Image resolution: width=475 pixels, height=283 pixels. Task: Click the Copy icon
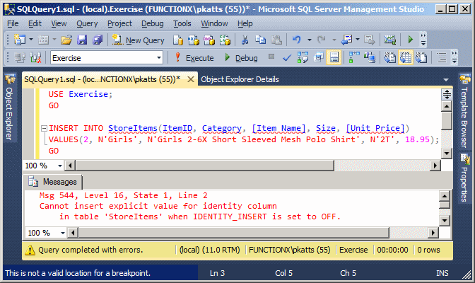(x=260, y=40)
